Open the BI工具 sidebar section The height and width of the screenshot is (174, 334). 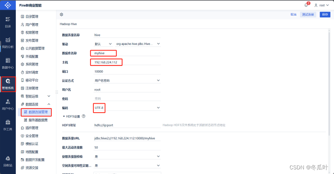8,125
